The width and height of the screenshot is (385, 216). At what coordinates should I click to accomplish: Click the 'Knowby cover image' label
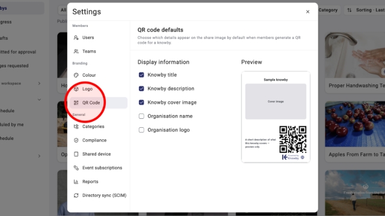pyautogui.click(x=172, y=103)
